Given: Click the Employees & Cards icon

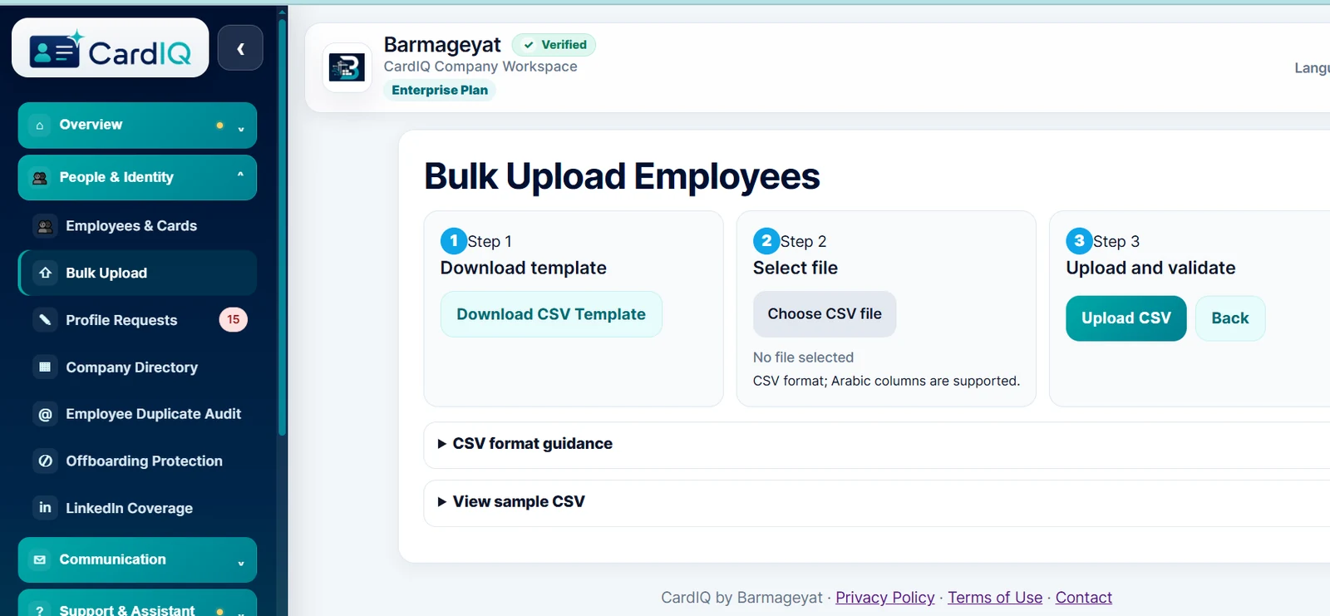Looking at the screenshot, I should 45,226.
